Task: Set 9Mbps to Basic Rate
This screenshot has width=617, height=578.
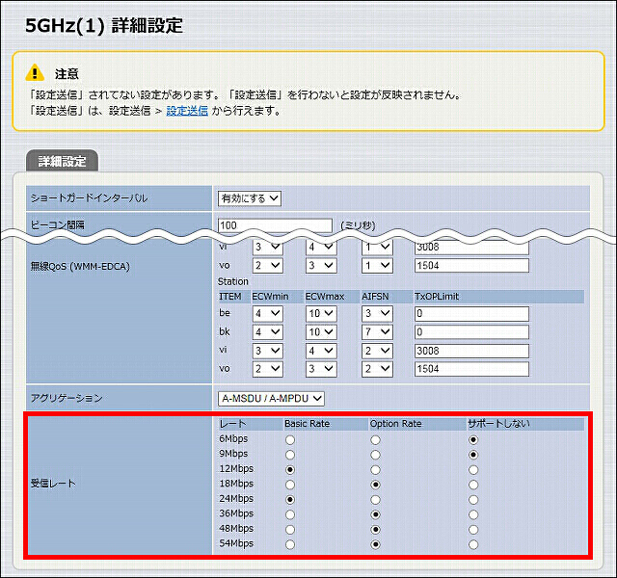Action: click(x=290, y=455)
